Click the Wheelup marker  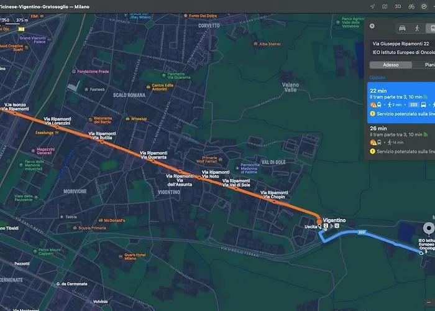pos(127,119)
